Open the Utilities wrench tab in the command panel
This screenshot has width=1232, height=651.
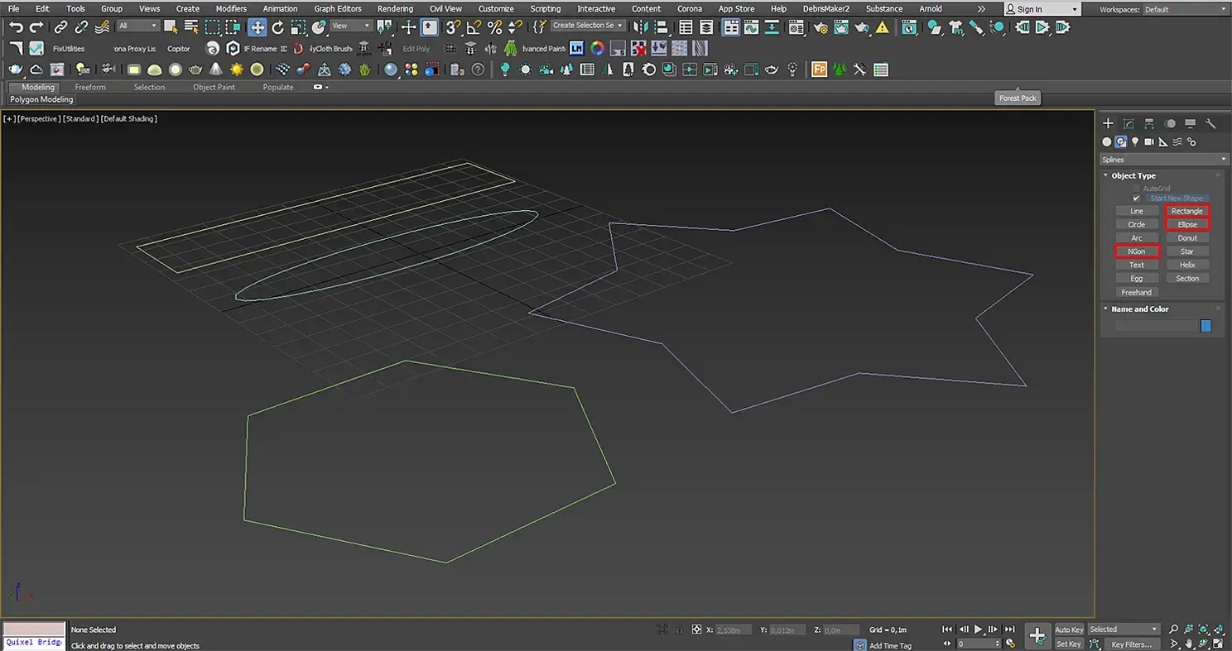pos(1210,124)
